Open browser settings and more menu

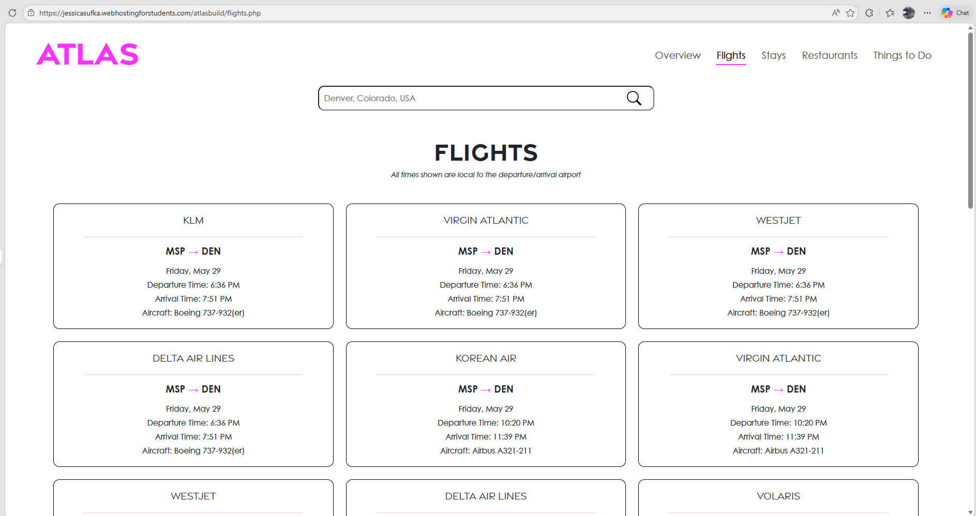[x=927, y=13]
